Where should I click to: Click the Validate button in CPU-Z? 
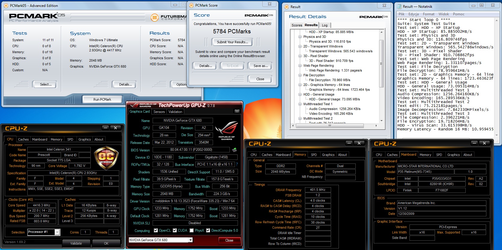pos(76,243)
